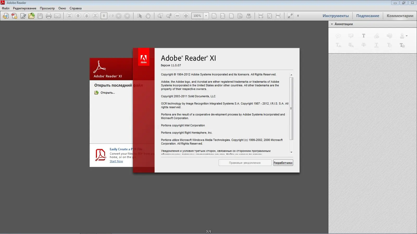Open the zoom percentage dropdown arrow
This screenshot has width=417, height=234.
click(x=206, y=16)
